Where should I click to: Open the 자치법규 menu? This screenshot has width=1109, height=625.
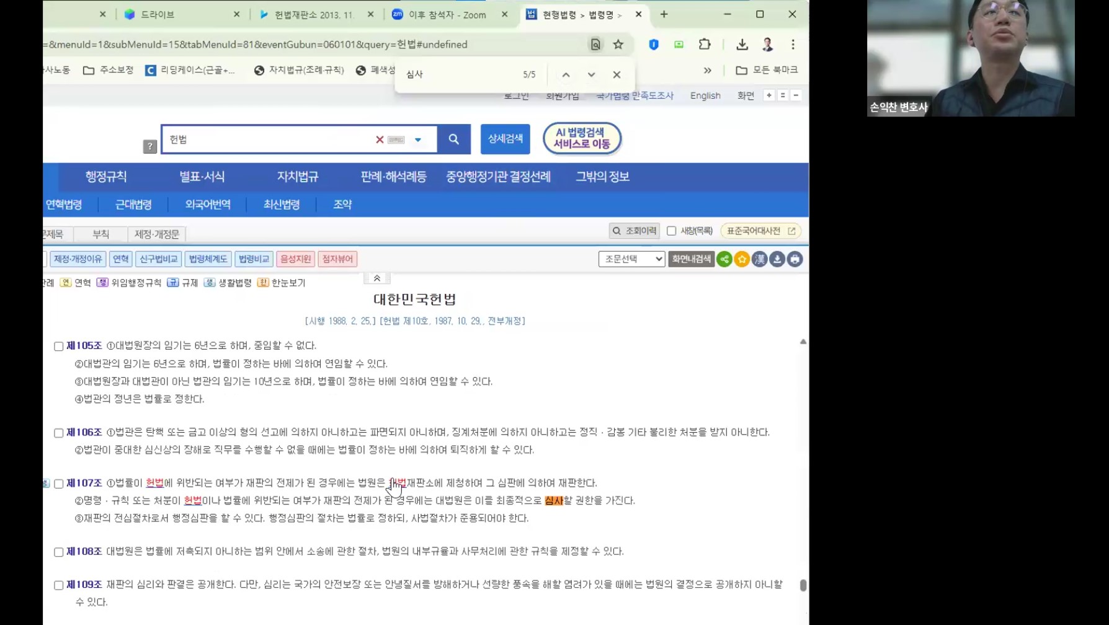point(297,177)
